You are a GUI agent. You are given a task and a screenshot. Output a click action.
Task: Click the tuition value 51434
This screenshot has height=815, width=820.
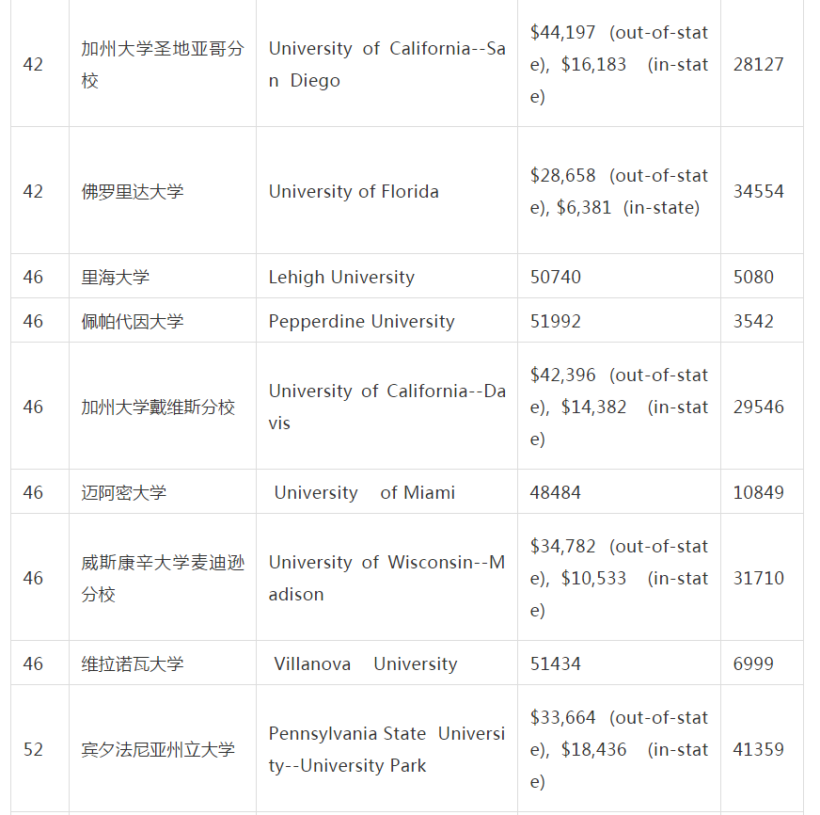[556, 663]
